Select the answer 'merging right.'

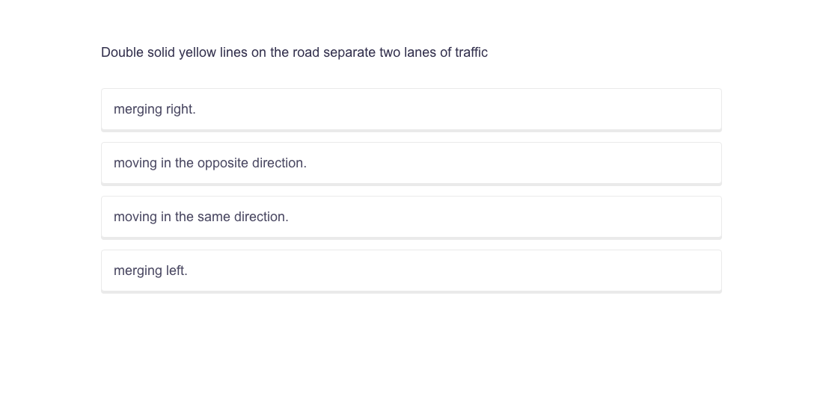pos(411,109)
